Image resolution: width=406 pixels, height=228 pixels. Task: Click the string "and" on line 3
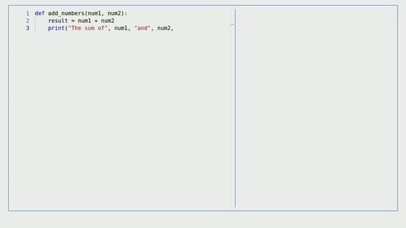pyautogui.click(x=142, y=28)
